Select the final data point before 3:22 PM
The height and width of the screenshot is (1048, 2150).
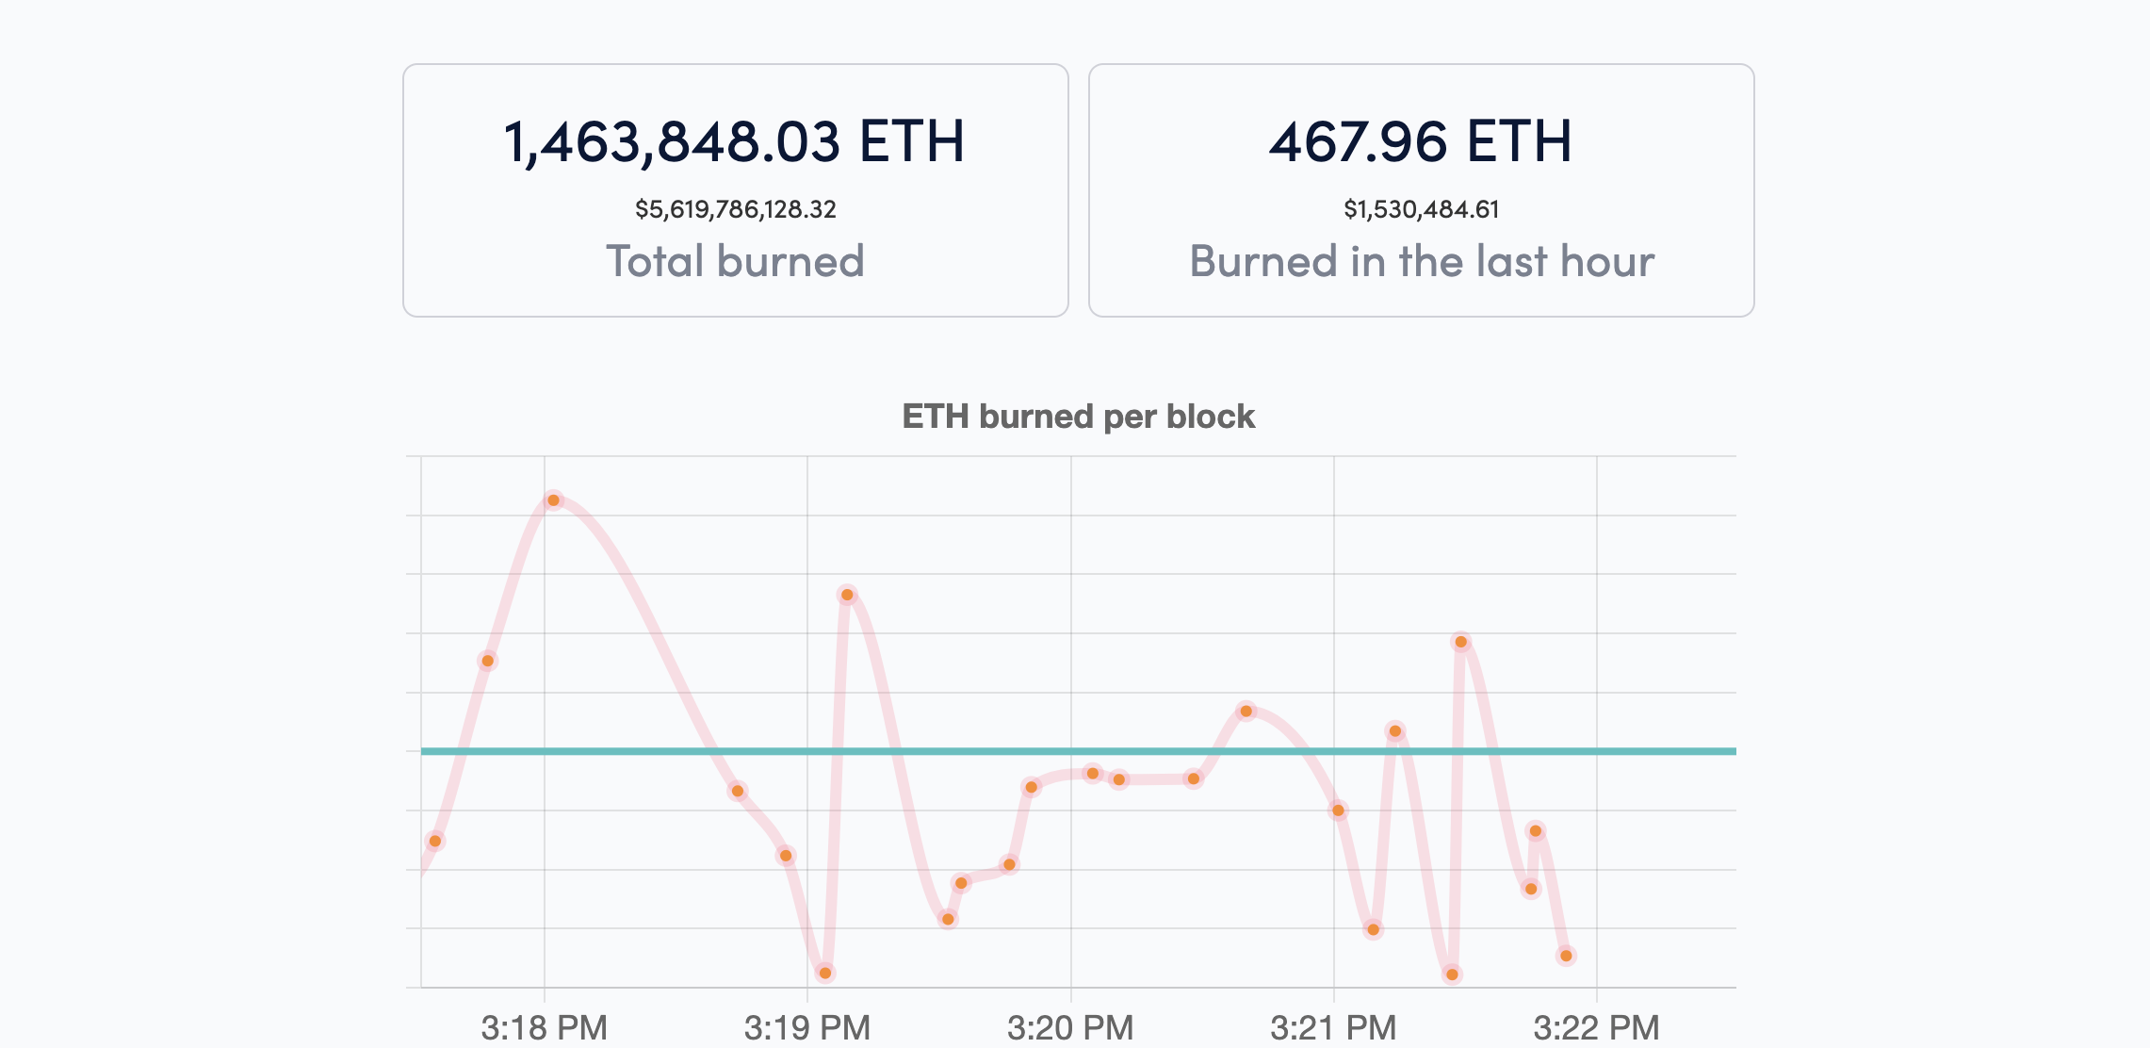click(x=1566, y=956)
